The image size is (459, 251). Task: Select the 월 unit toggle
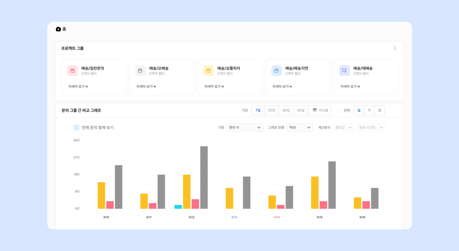pyautogui.click(x=379, y=110)
